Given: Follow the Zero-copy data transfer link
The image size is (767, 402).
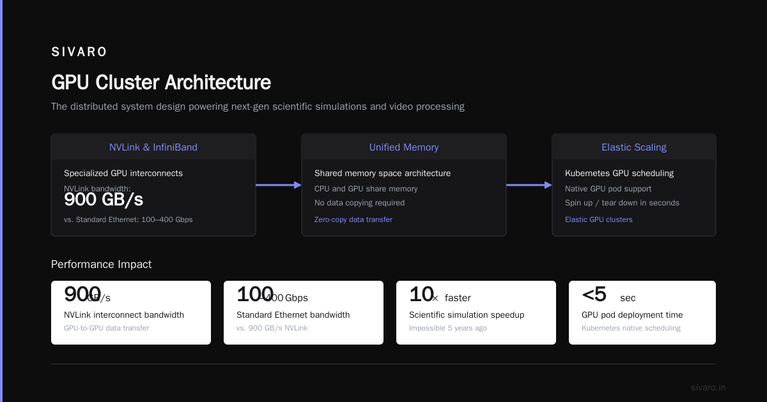Looking at the screenshot, I should tap(353, 220).
